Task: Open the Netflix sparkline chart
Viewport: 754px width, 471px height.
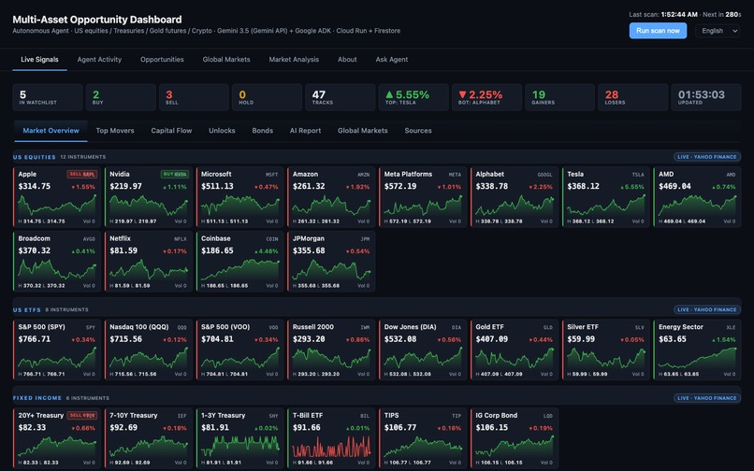Action: coord(149,270)
